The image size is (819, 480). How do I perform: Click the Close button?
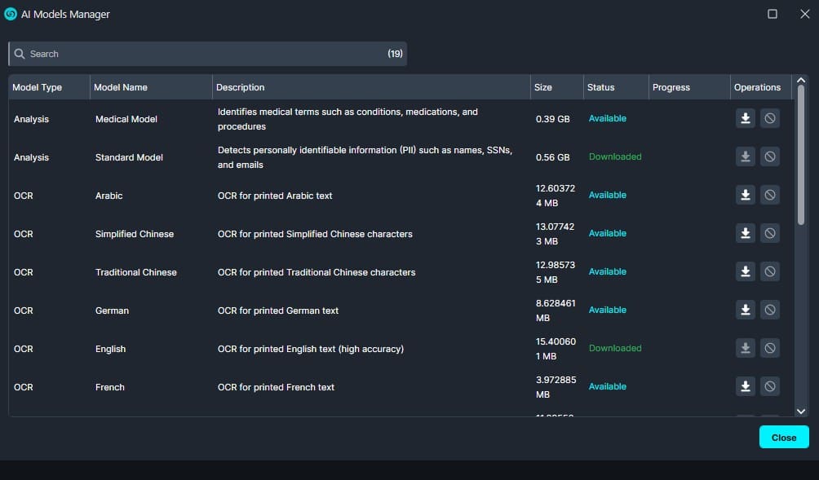[x=783, y=438]
